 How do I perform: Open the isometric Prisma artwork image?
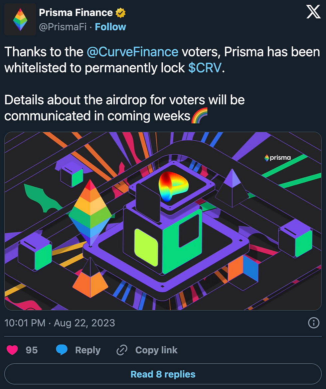[x=163, y=221]
